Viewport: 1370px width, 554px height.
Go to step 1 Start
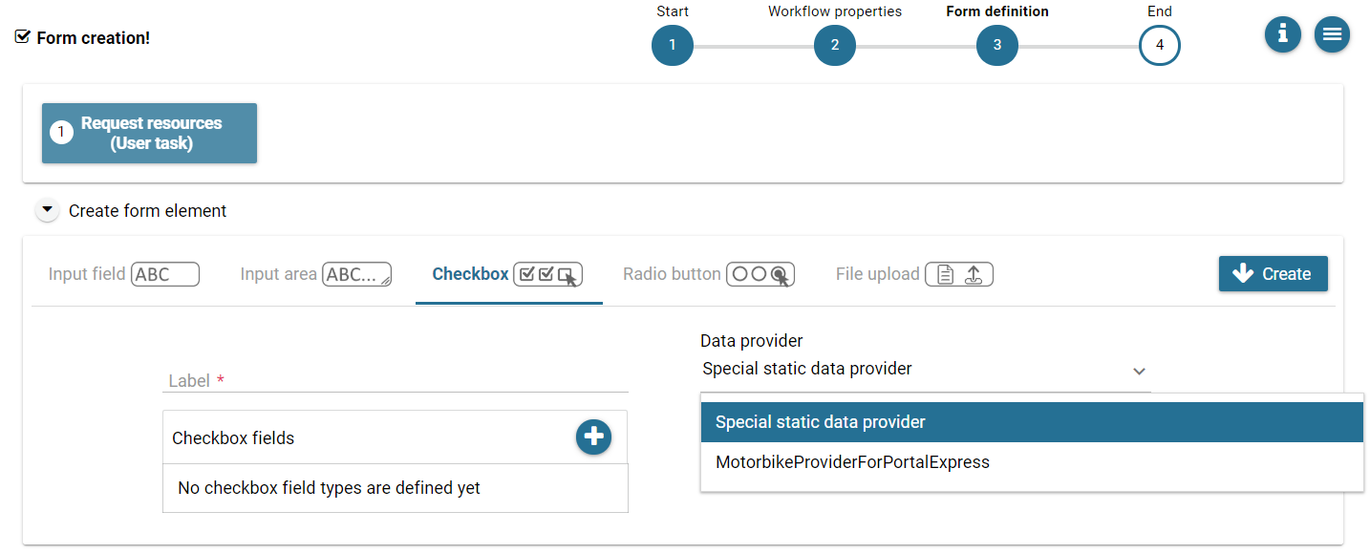click(x=673, y=45)
